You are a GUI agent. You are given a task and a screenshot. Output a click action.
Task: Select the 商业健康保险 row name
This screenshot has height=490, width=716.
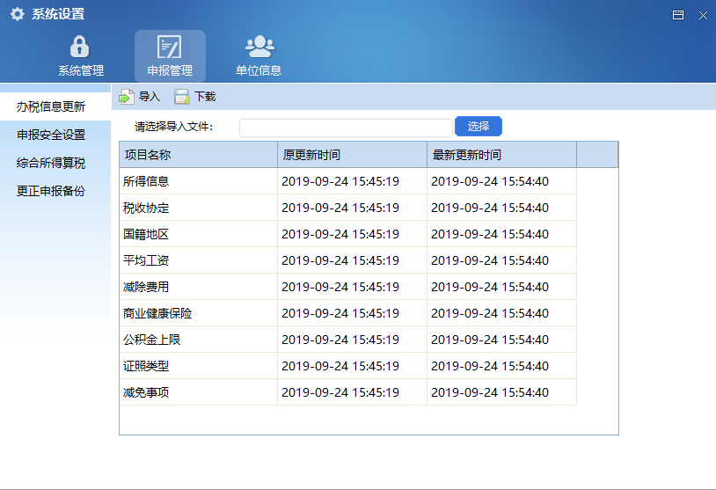click(x=157, y=314)
